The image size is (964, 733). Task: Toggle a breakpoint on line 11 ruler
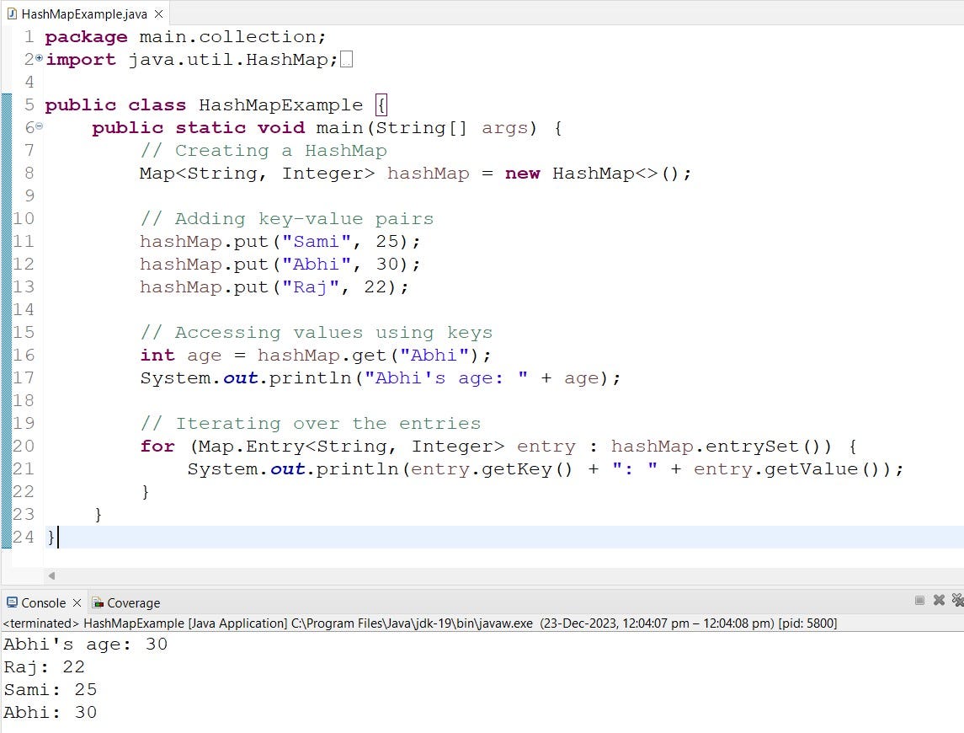pos(7,241)
